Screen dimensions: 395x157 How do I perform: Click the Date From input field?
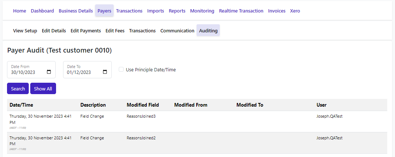tap(26, 72)
